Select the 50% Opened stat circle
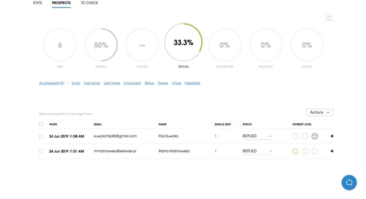366x199 pixels. [x=101, y=45]
